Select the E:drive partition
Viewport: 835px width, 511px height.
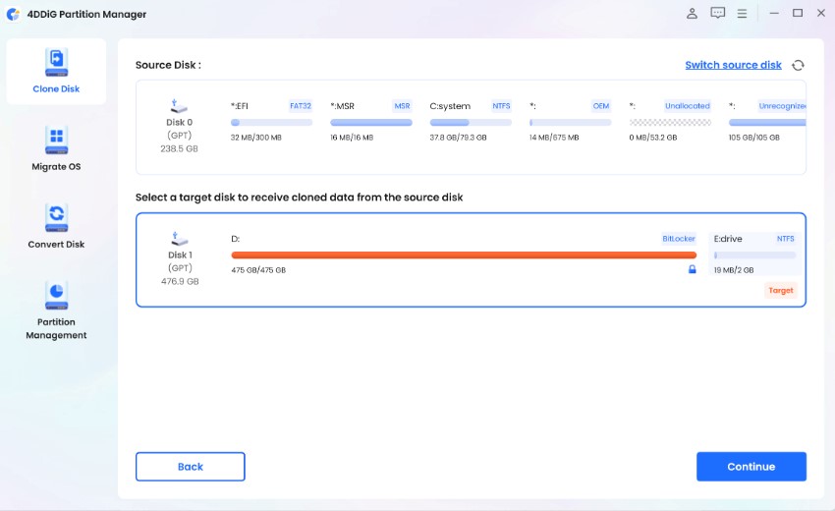pos(754,255)
